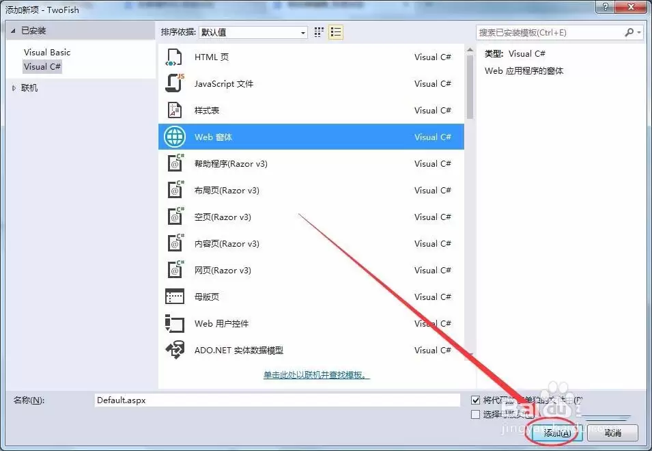
Task: Switch to list view layout
Action: tap(335, 31)
